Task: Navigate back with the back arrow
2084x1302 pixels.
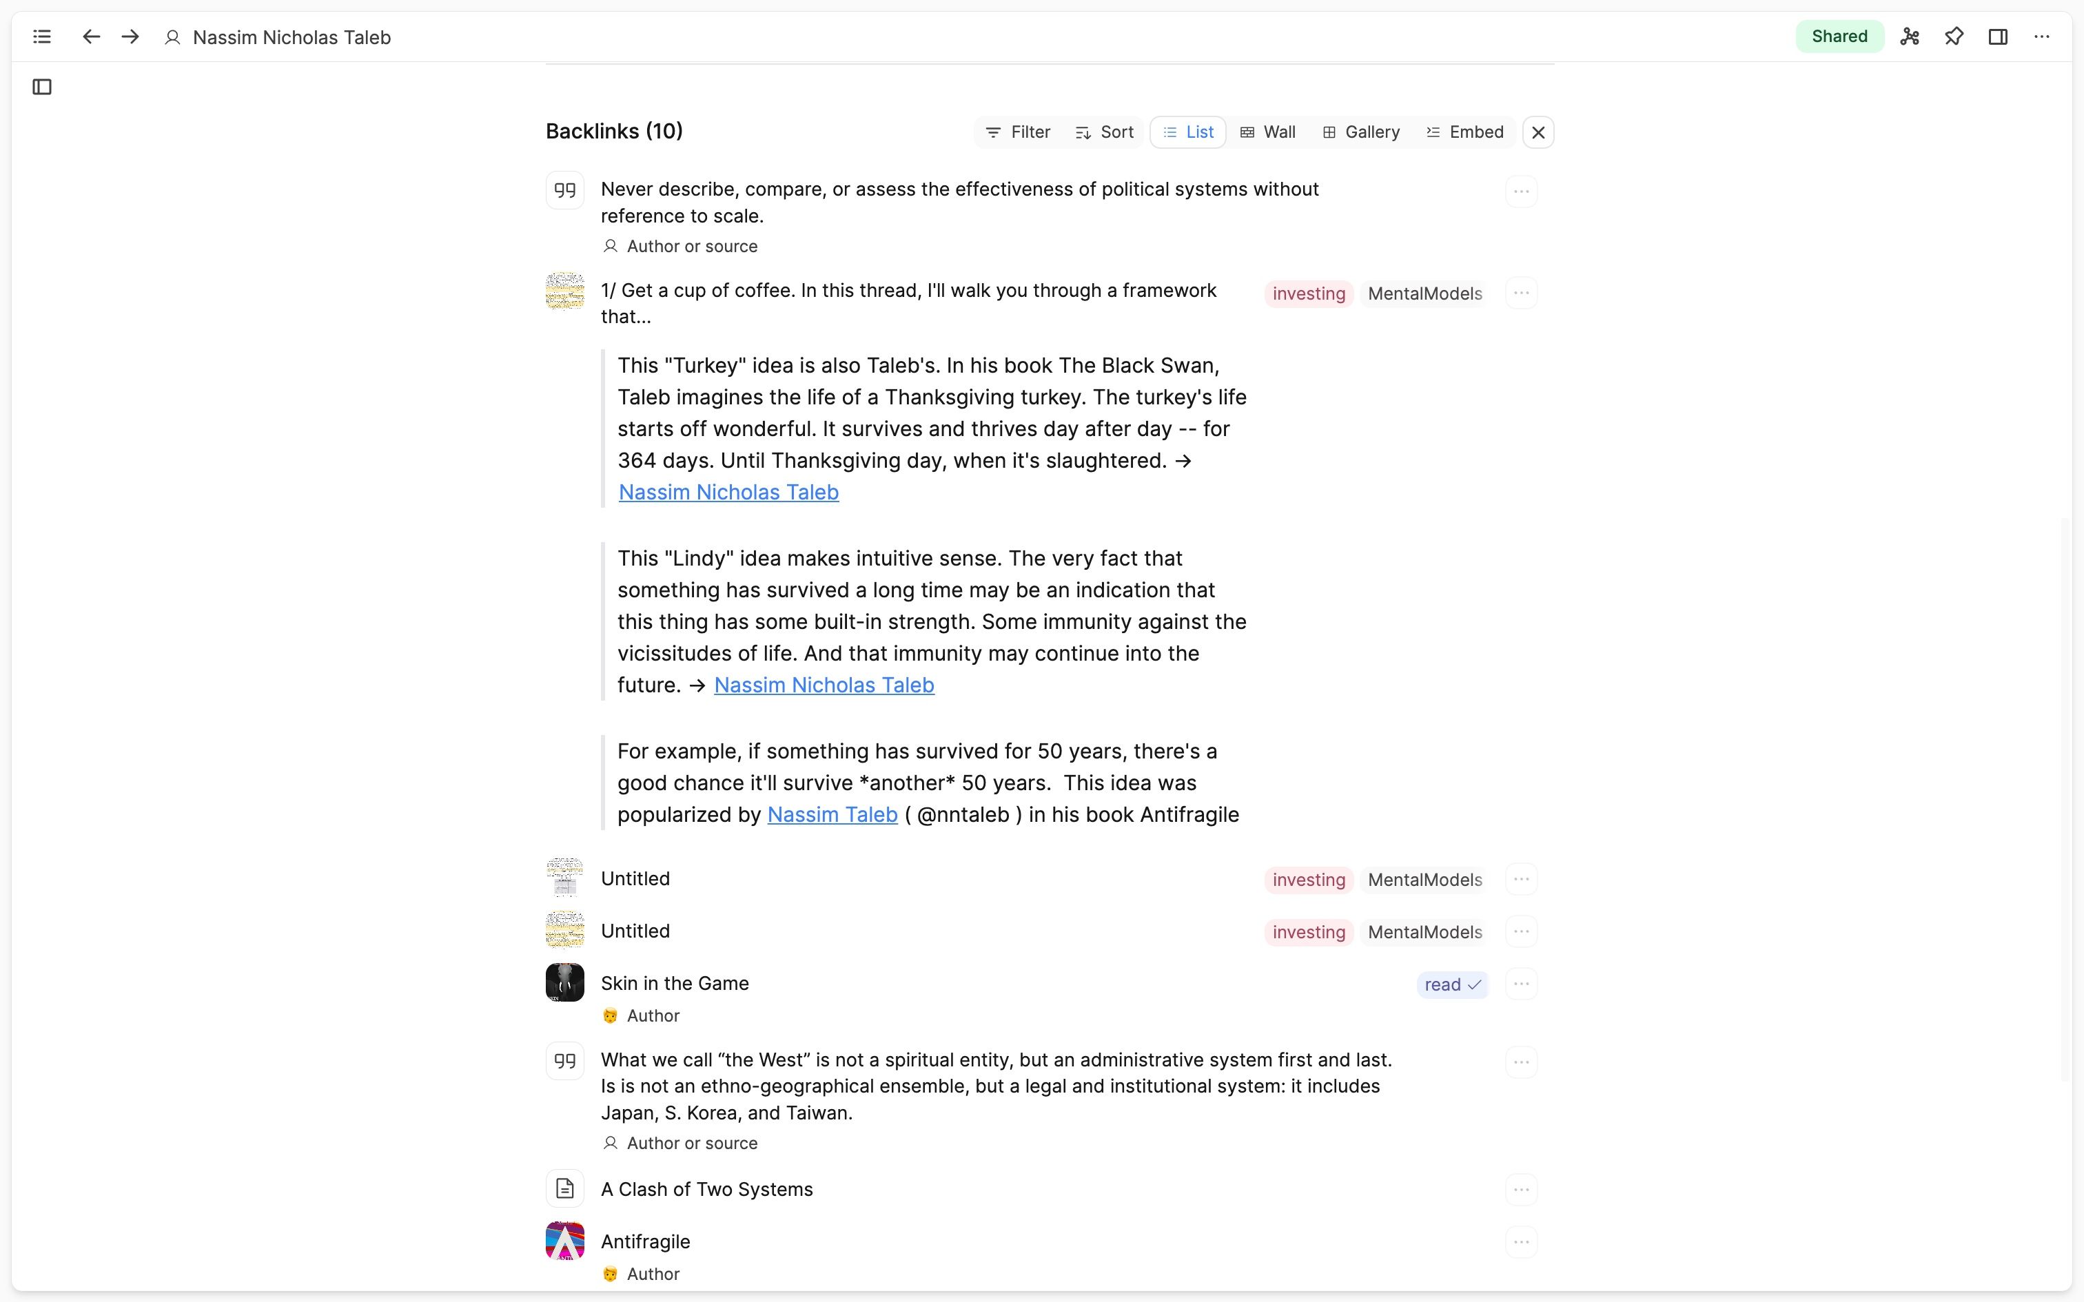Action: [x=90, y=36]
